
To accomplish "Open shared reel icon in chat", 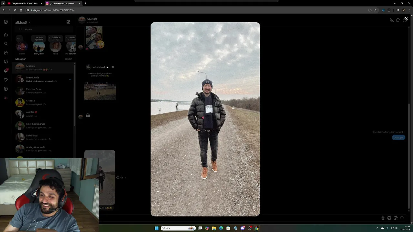I will 88,115.
